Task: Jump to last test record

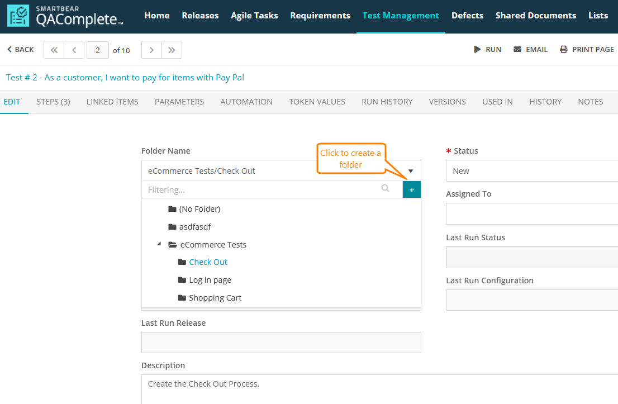Action: click(x=172, y=50)
